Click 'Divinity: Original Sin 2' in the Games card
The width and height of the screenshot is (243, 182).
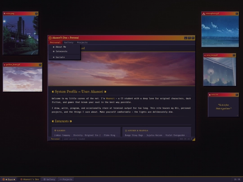pos(87,135)
